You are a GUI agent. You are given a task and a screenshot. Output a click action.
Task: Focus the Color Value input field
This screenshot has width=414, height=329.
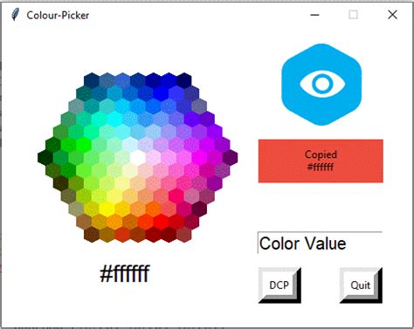(320, 243)
